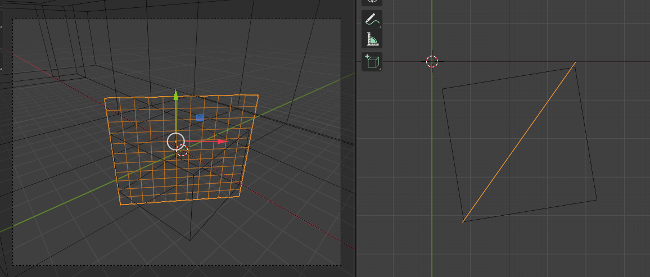This screenshot has height=277, width=650.
Task: Select the orange diagonal edge
Action: (x=519, y=142)
